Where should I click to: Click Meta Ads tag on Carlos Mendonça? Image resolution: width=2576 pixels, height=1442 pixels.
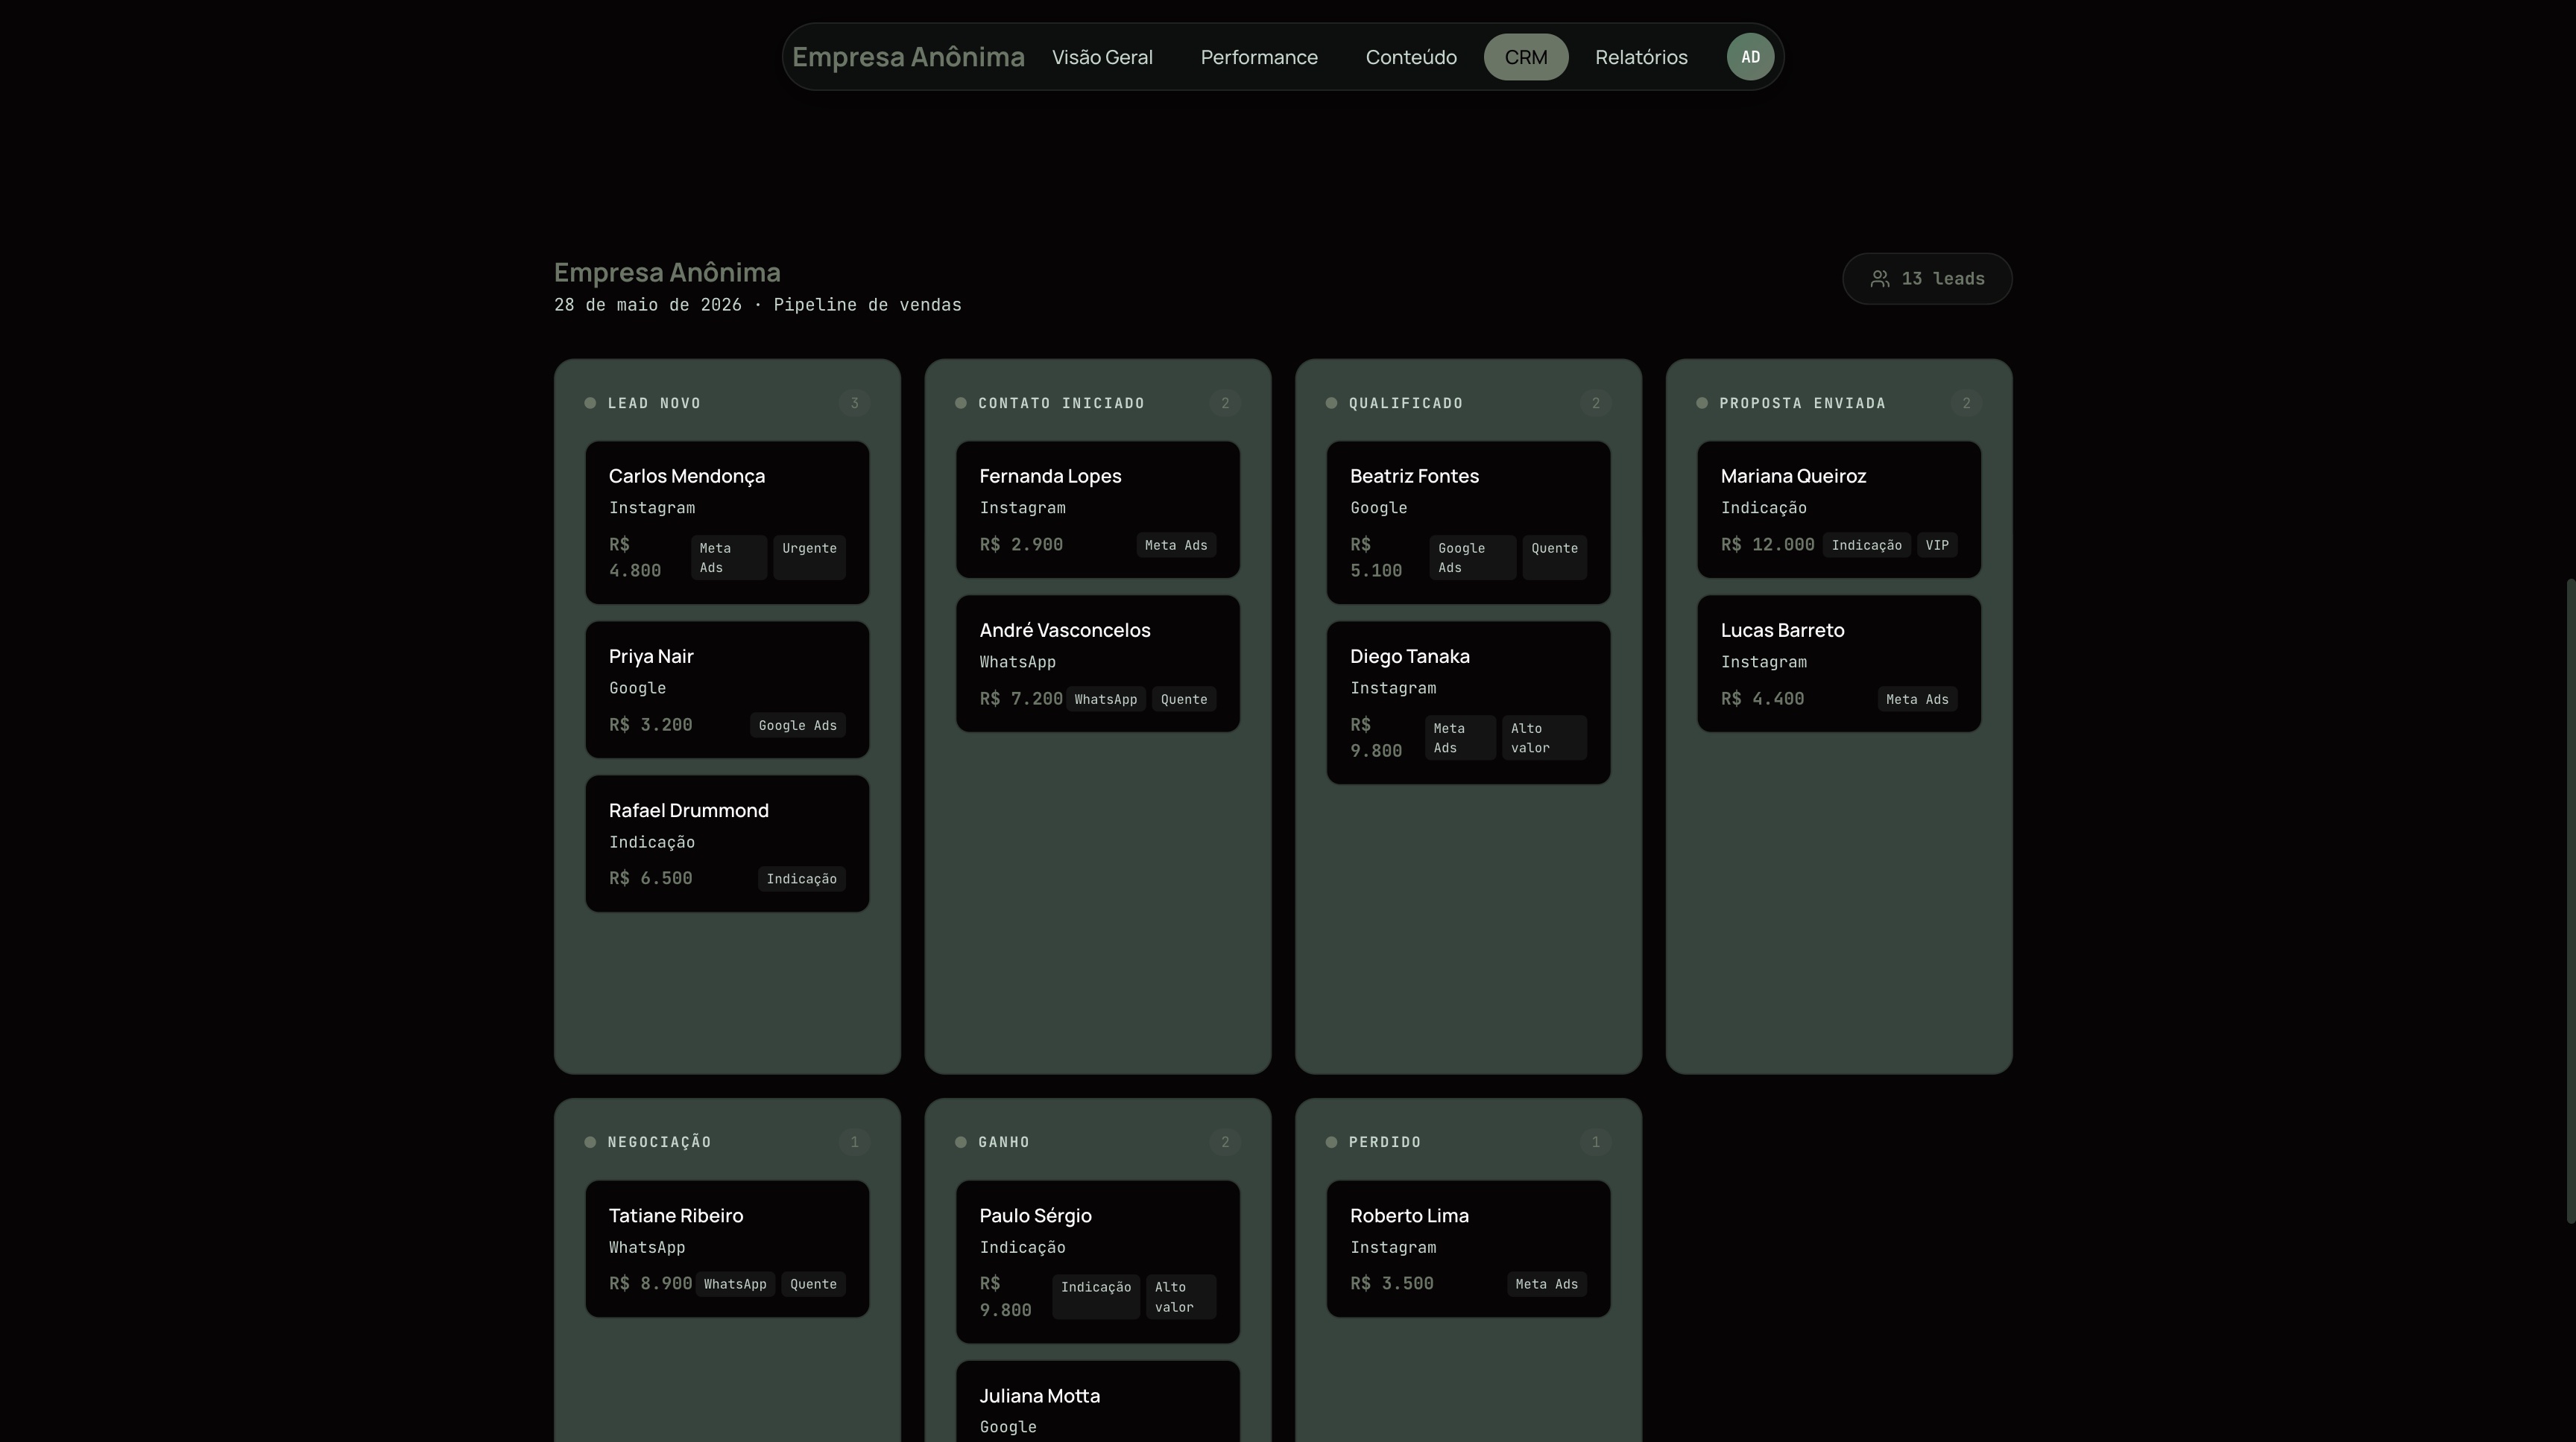tap(728, 558)
